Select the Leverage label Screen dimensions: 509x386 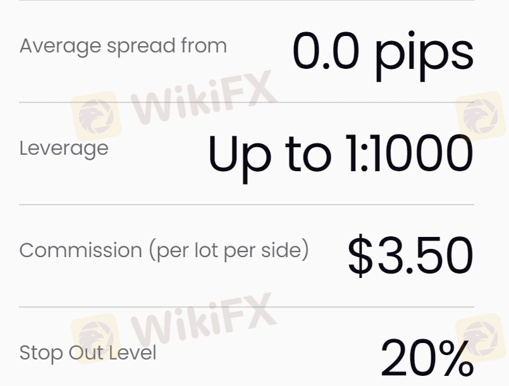64,149
